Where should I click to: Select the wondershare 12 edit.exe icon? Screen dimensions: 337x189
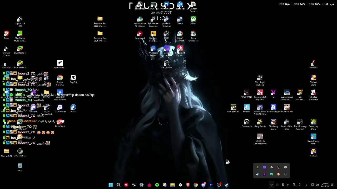(140, 22)
